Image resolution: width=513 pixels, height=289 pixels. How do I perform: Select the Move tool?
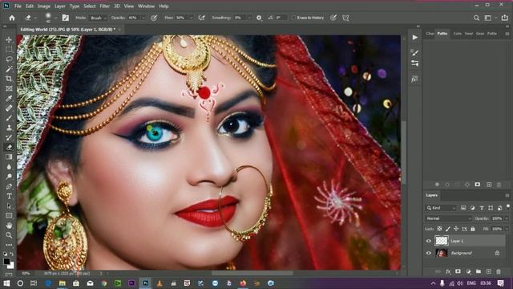pos(9,39)
